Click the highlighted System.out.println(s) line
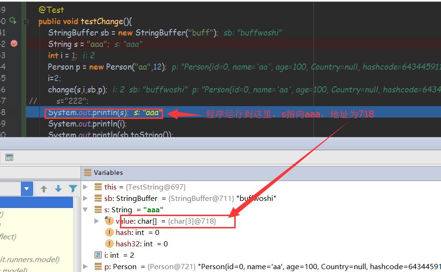Image resolution: width=441 pixels, height=272 pixels. (88, 113)
